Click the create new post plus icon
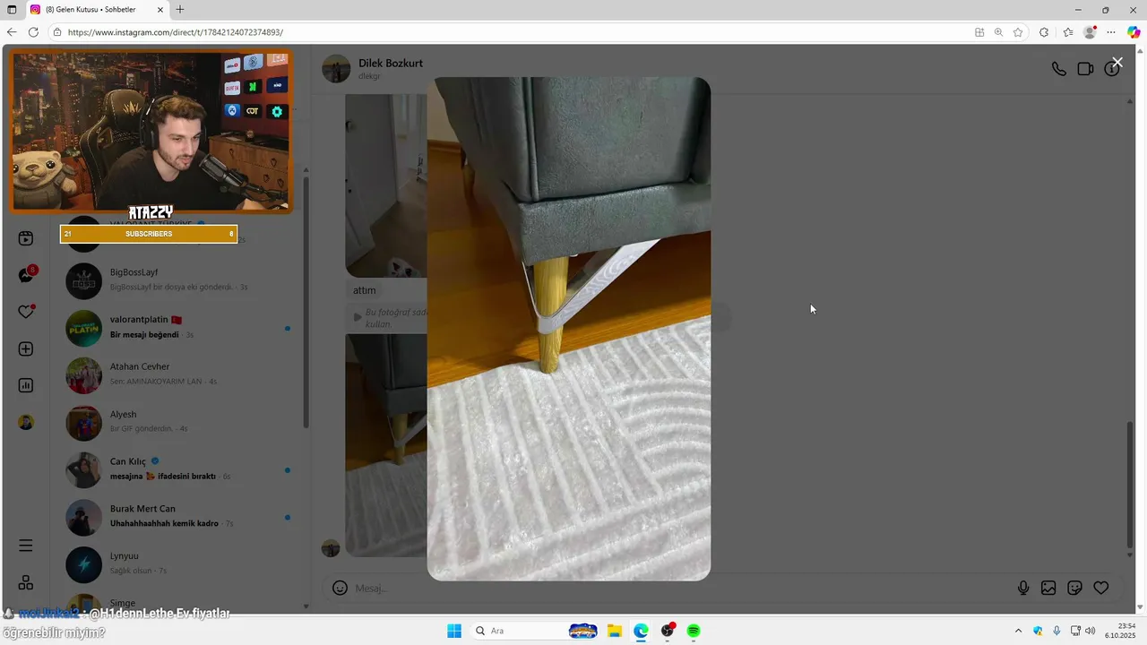This screenshot has height=645, width=1147. (26, 349)
